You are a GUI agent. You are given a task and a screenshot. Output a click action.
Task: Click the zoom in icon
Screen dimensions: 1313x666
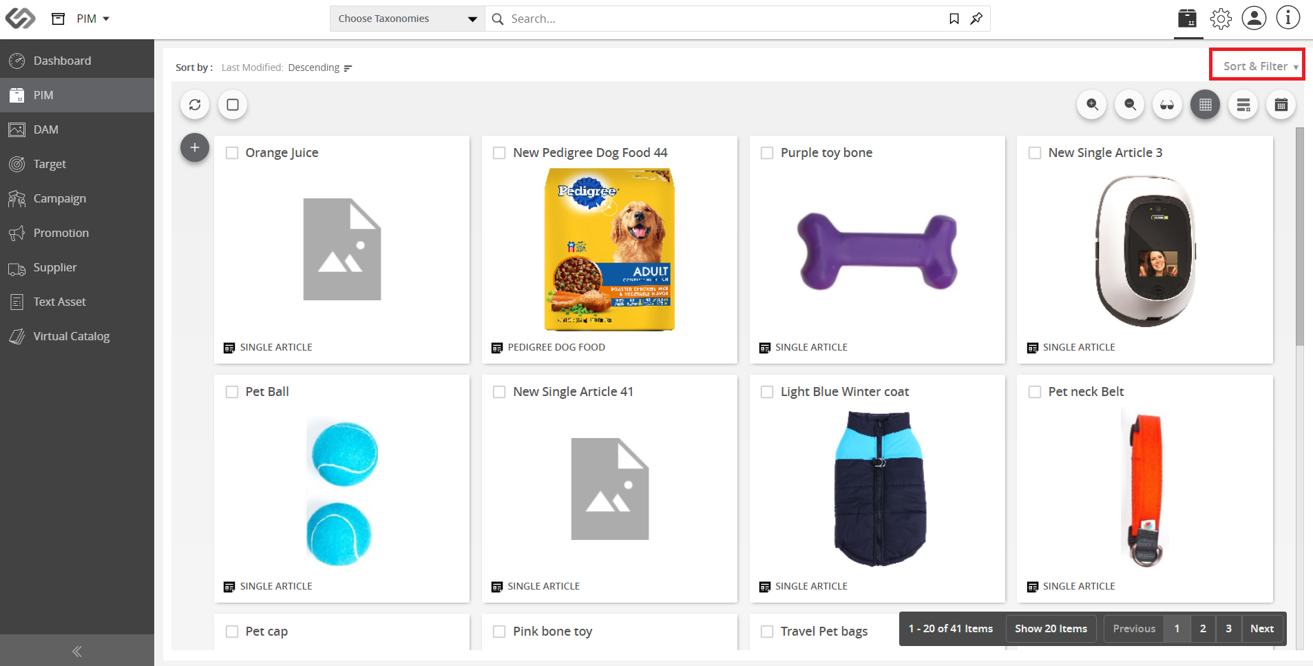tap(1092, 105)
